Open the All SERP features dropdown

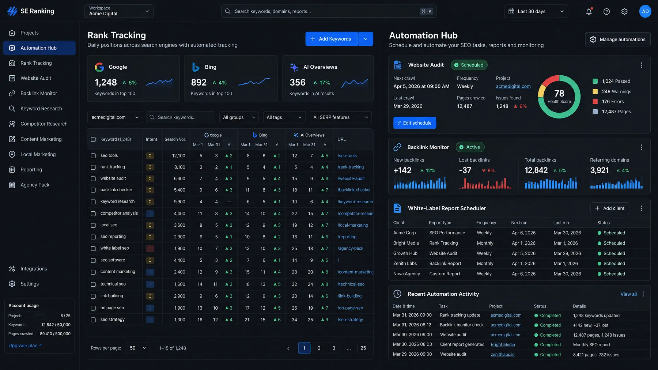[340, 117]
